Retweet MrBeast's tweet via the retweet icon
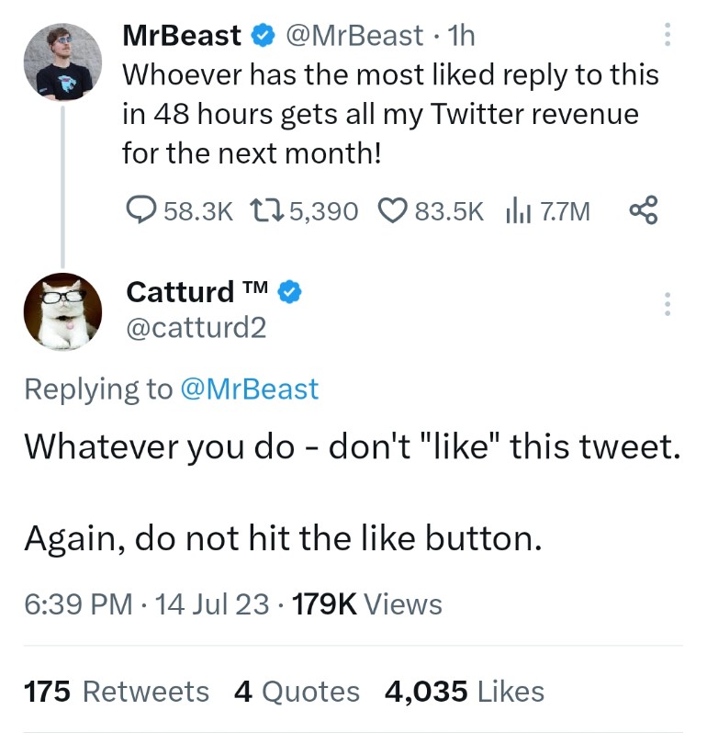The width and height of the screenshot is (707, 744). pos(267,212)
